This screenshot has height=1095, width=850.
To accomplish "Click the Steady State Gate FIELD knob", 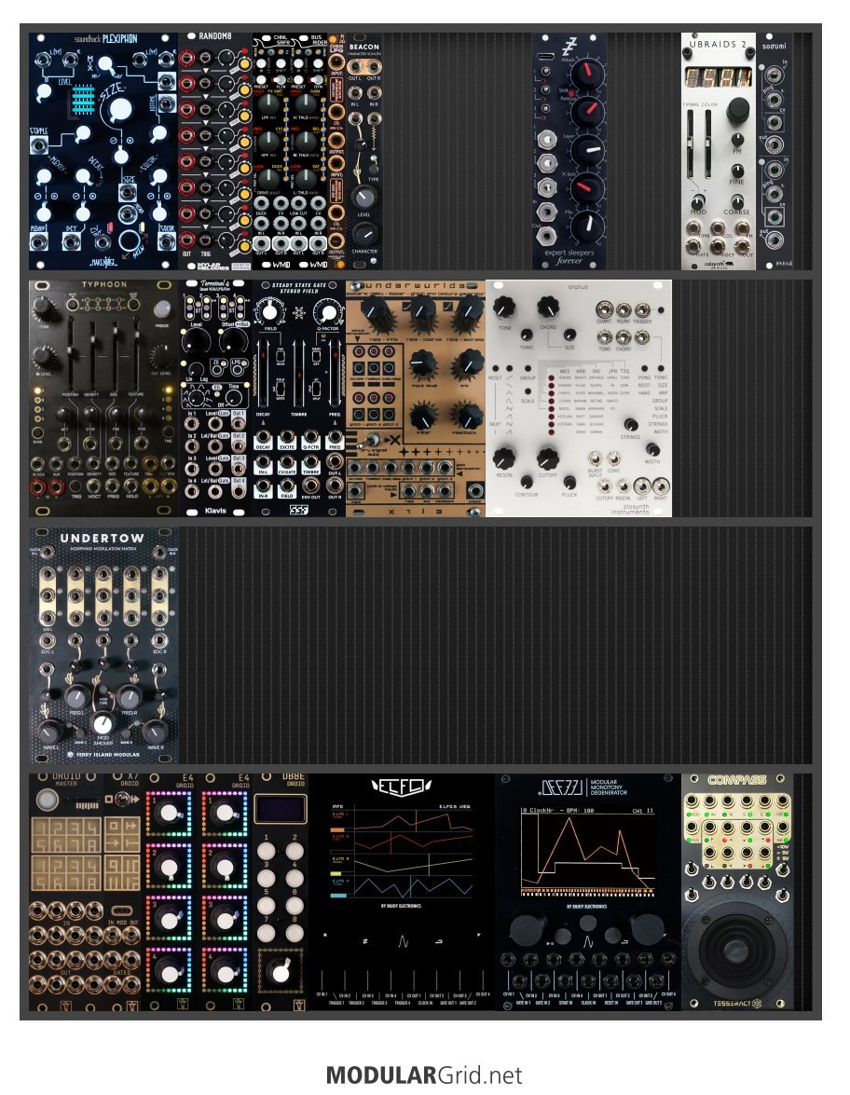I will tap(270, 311).
